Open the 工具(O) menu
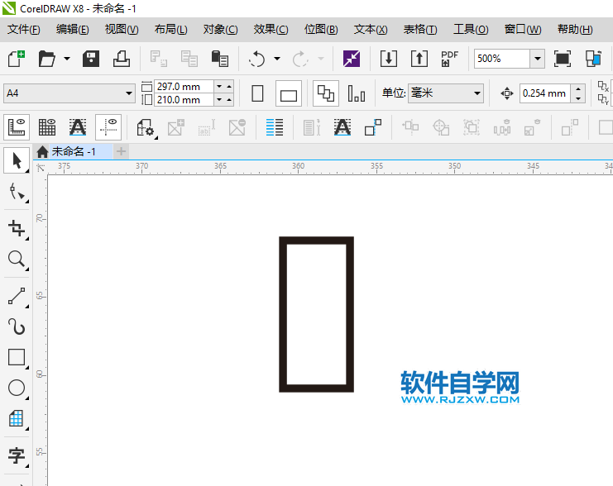 (471, 29)
